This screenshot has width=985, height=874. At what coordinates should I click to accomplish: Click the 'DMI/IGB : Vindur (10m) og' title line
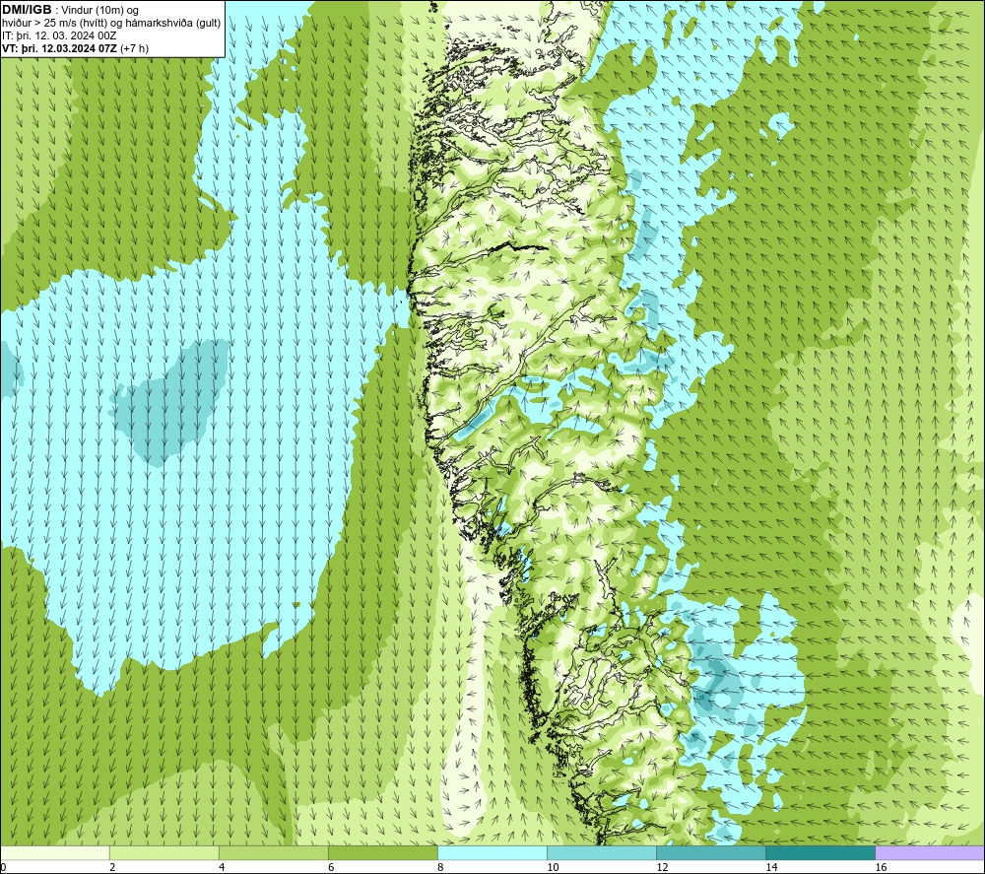(71, 10)
